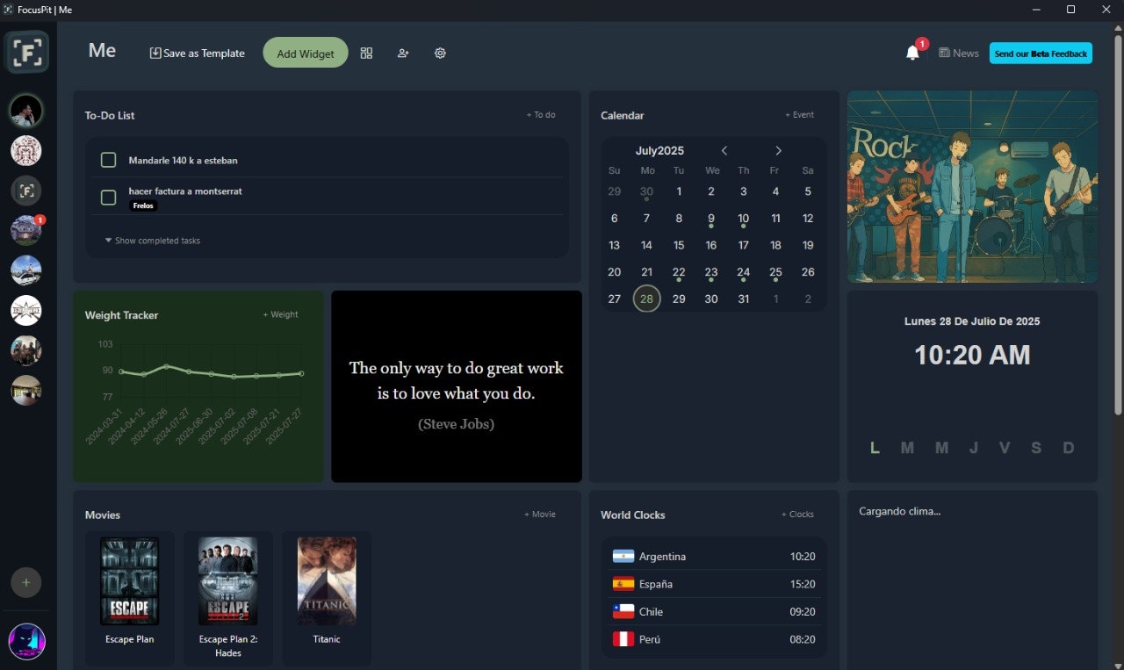Click the add user icon
1124x670 pixels.
click(403, 53)
